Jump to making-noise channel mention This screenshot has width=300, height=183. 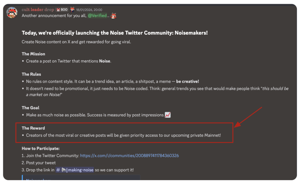point(81,170)
